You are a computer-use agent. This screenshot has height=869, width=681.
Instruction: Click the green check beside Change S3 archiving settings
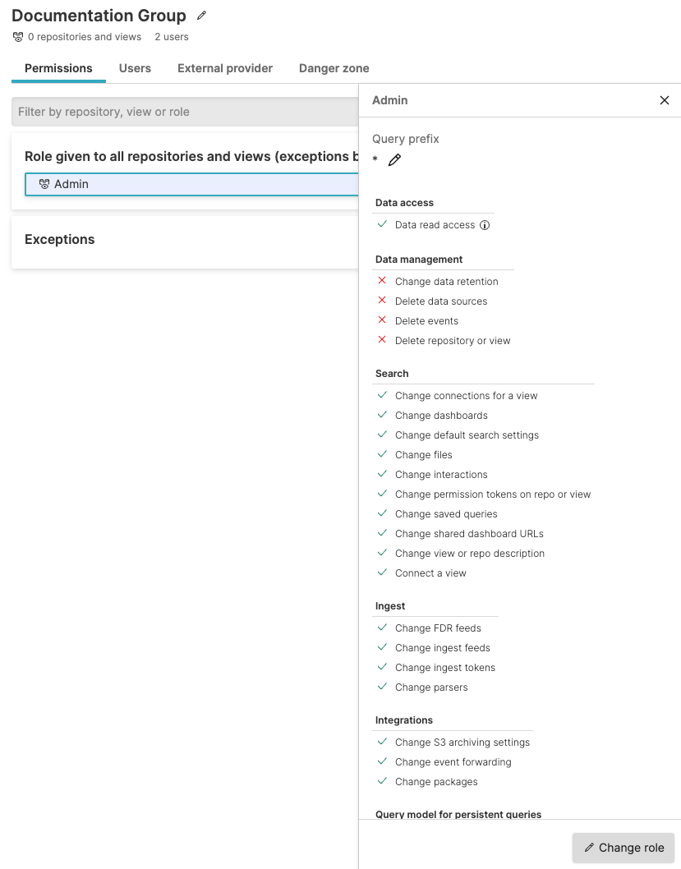[381, 742]
